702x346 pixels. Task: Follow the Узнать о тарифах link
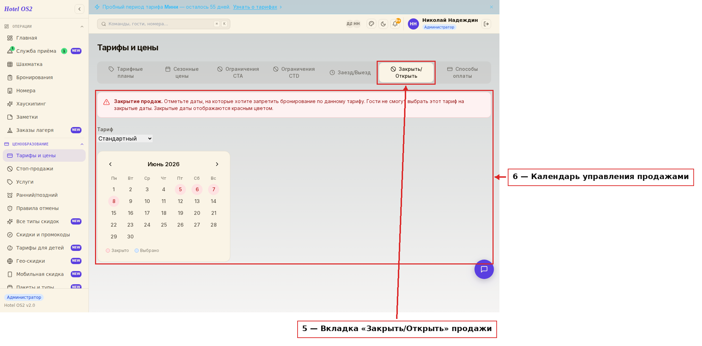255,7
